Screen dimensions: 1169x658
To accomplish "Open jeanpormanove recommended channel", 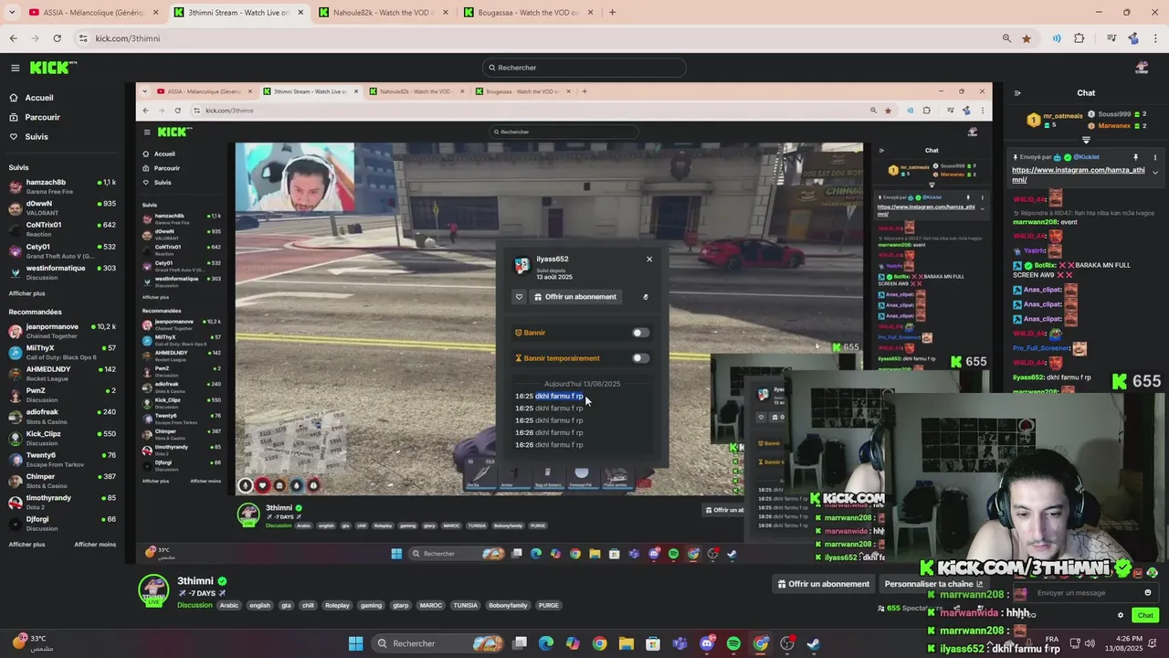I will pos(62,331).
